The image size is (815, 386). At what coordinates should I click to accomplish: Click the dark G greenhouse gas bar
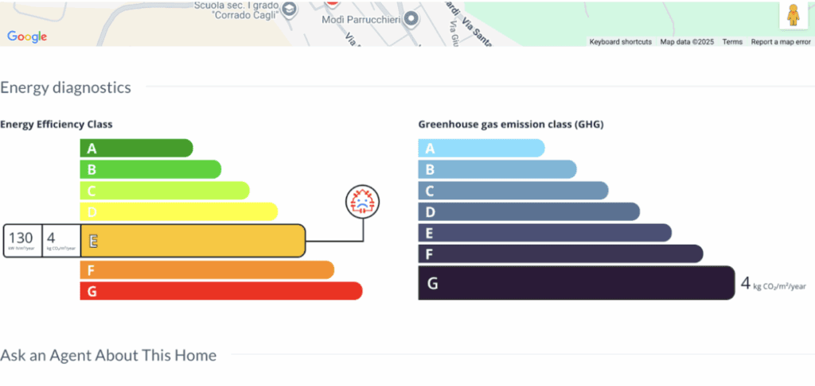(x=575, y=284)
